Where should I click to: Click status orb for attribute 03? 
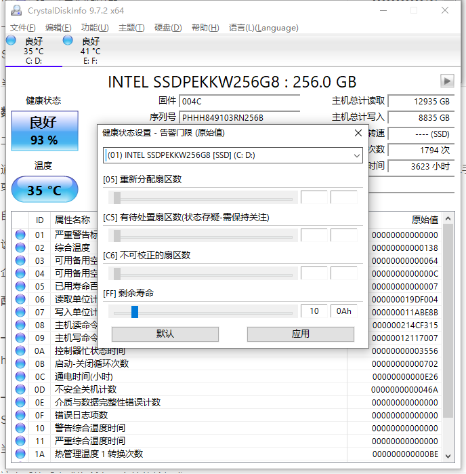pos(20,260)
